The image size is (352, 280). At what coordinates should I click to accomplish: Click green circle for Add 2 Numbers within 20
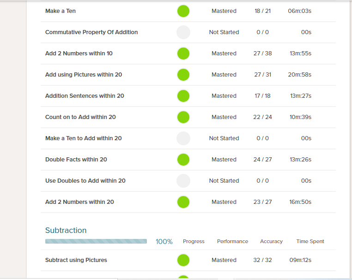pos(183,202)
